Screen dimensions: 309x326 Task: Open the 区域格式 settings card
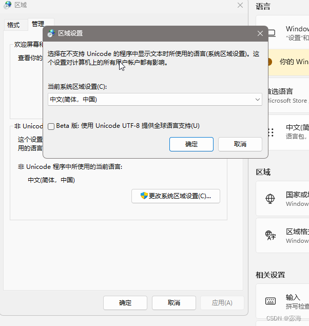[x=283, y=235]
